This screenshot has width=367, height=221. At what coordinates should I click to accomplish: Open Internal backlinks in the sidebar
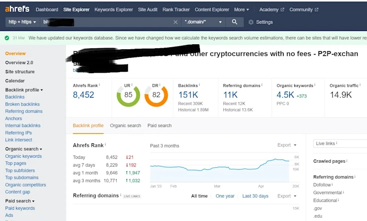(x=23, y=125)
